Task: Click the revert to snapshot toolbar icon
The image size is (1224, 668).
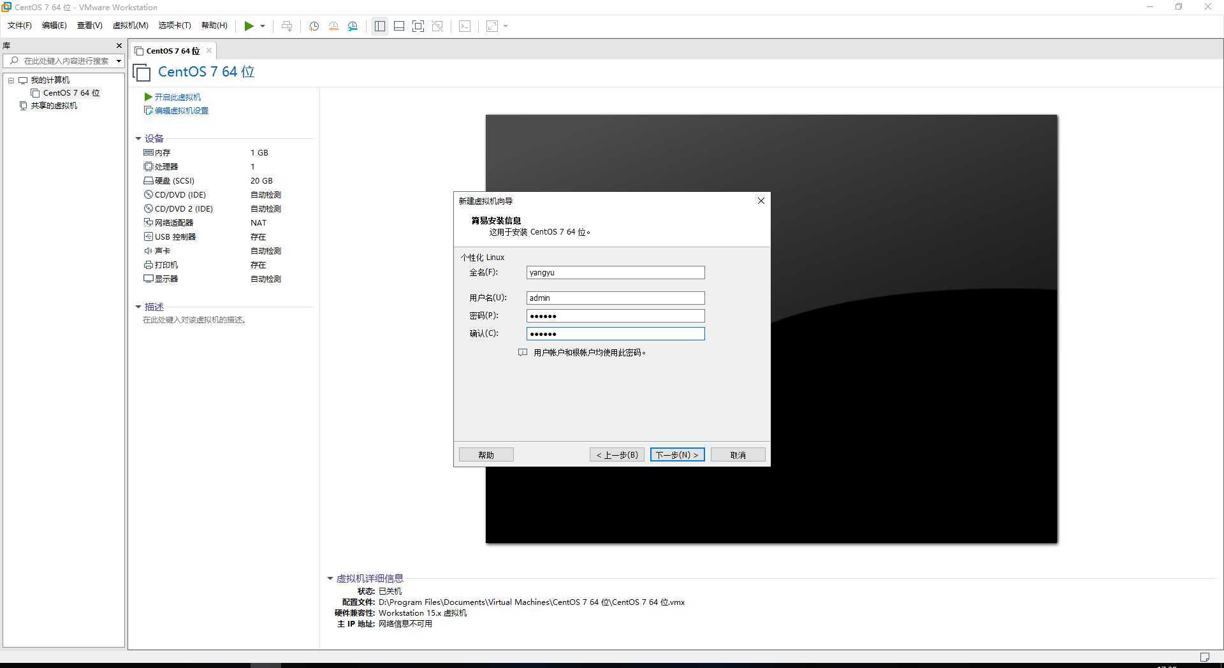Action: tap(333, 26)
